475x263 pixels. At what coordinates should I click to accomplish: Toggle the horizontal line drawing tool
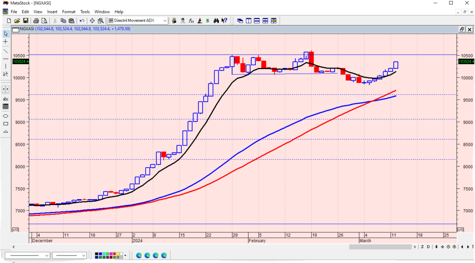click(x=6, y=58)
